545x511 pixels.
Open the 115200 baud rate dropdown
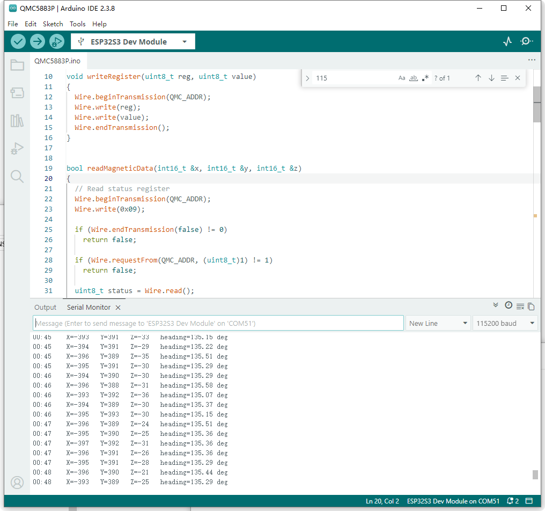click(x=505, y=323)
